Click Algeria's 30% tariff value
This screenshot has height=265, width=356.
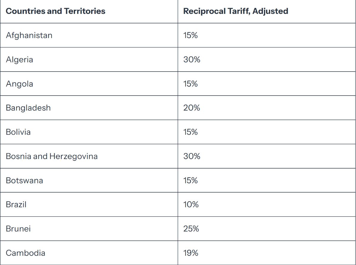(192, 60)
